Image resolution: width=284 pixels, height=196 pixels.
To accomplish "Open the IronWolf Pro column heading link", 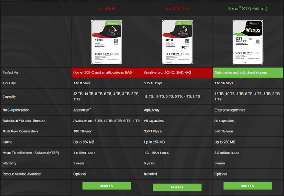I will (177, 8).
